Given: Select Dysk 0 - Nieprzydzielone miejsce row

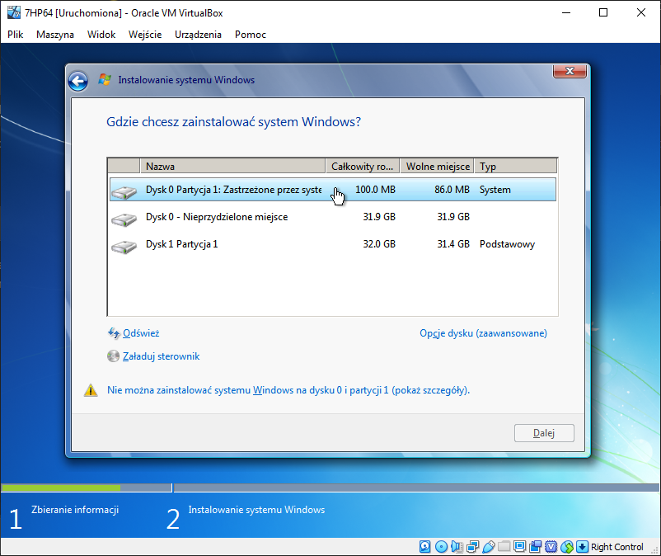Looking at the screenshot, I should tap(333, 217).
